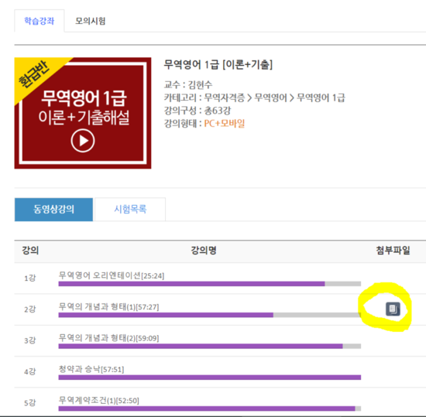Click progress bar of lecture 3강
426x417 pixels.
[x=210, y=346]
